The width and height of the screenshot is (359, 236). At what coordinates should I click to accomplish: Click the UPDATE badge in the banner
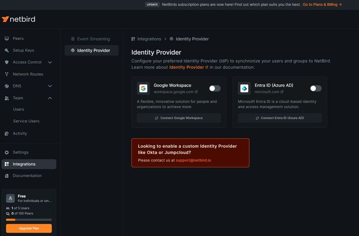coord(152,4)
